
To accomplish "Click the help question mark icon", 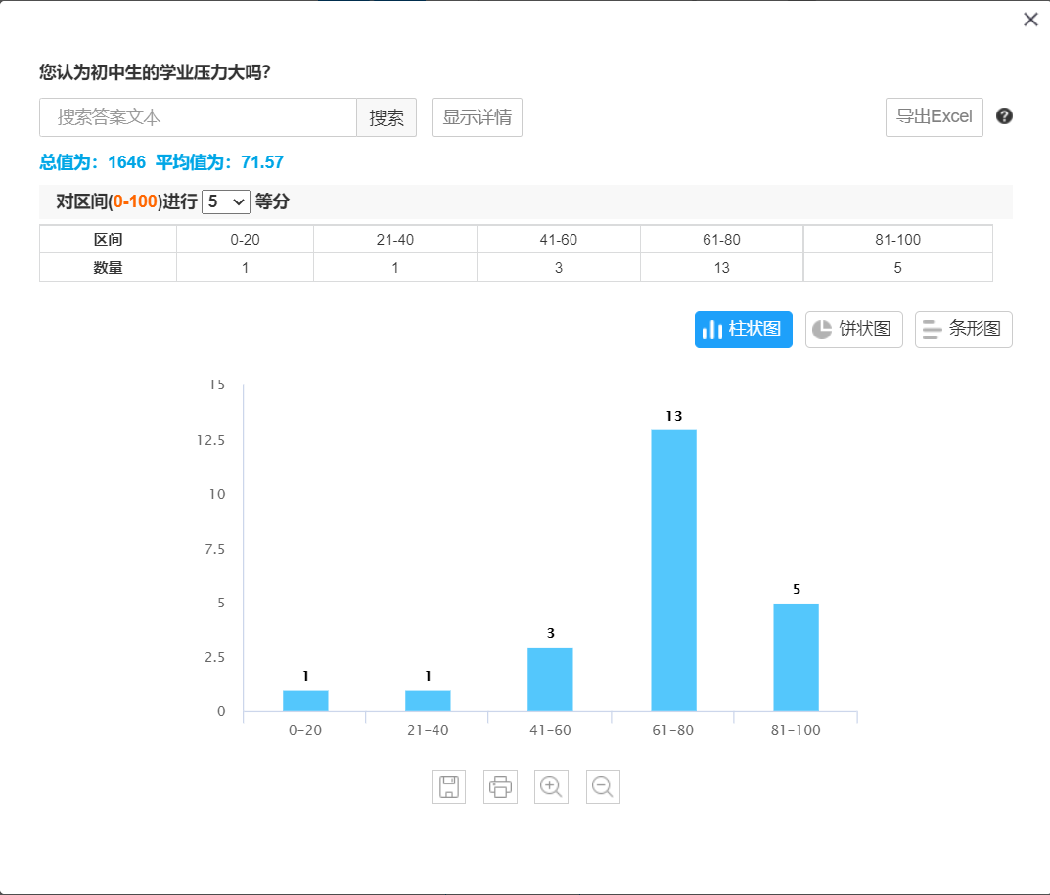I will pyautogui.click(x=1004, y=116).
